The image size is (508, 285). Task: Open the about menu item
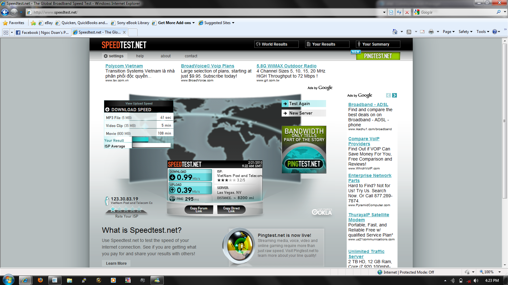tap(166, 56)
